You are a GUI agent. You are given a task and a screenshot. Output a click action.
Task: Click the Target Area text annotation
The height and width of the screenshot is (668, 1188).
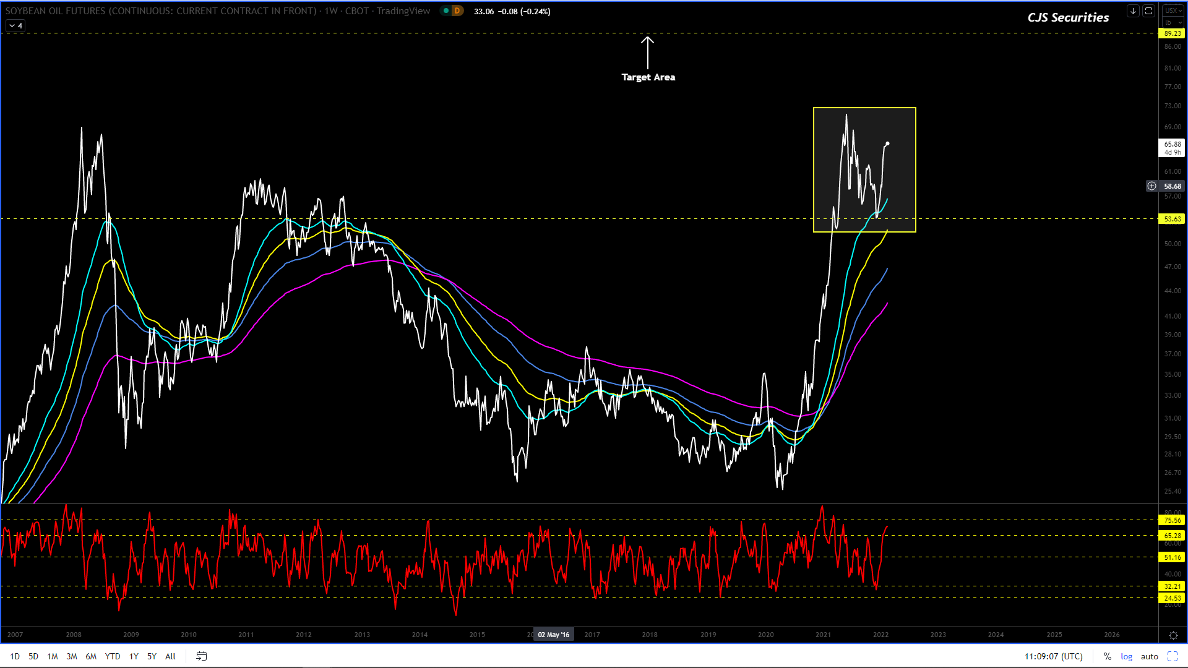(648, 77)
